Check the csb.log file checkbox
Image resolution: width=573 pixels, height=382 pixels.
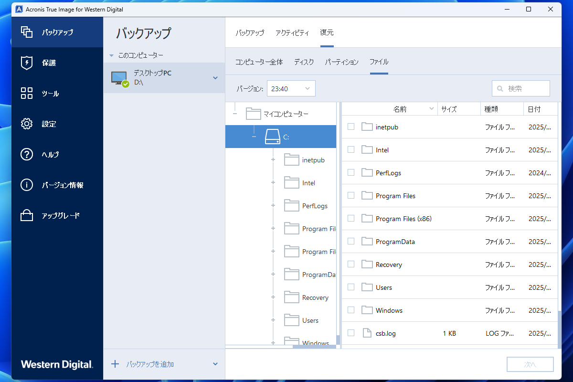[x=351, y=333]
